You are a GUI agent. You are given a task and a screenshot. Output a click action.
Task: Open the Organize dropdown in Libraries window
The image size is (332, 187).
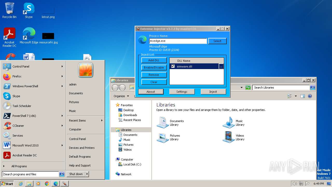(121, 96)
